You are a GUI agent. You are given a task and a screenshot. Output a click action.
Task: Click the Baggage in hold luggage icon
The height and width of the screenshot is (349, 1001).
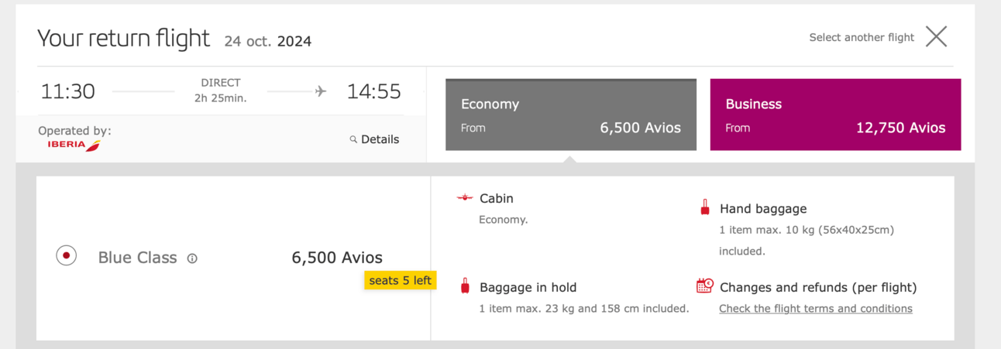[465, 286]
